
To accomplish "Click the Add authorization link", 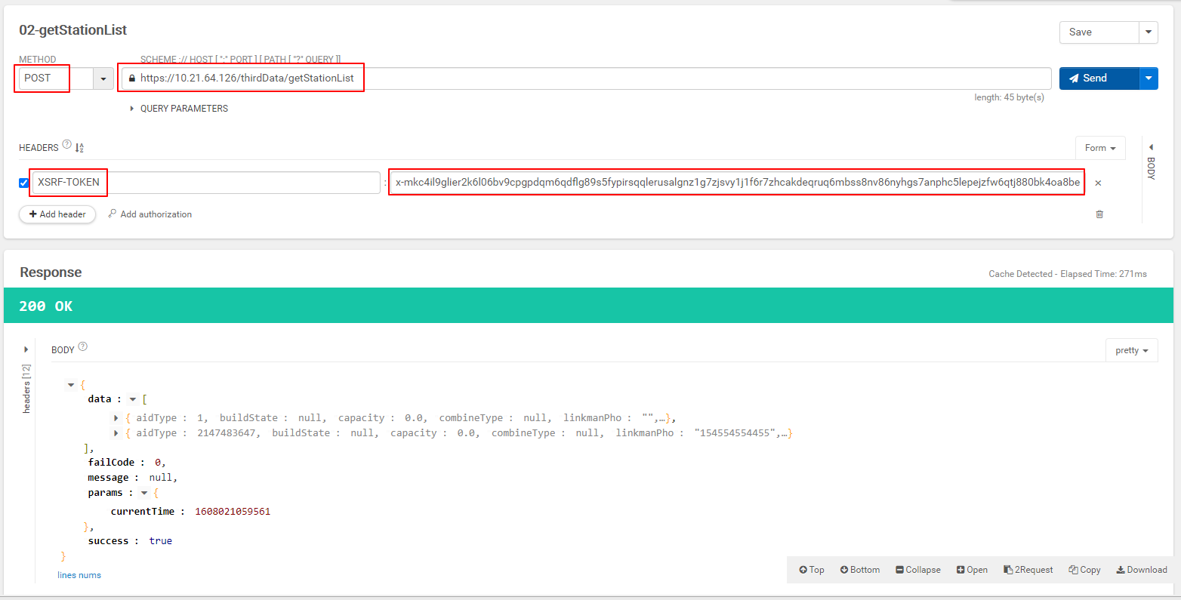I will pyautogui.click(x=150, y=214).
